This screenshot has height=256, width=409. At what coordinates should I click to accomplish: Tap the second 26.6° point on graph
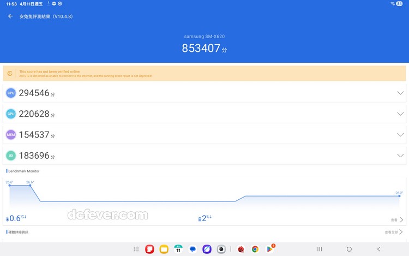point(30,185)
